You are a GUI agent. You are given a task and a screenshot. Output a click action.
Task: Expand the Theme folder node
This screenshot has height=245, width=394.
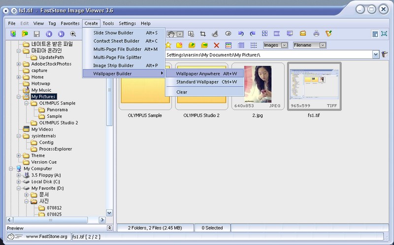click(19, 155)
